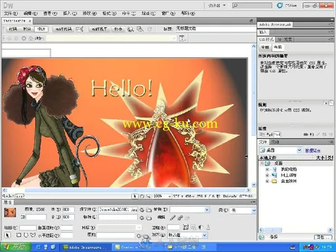Select the woman image in design view
Image resolution: width=336 pixels, height=252 pixels.
coord(125,123)
